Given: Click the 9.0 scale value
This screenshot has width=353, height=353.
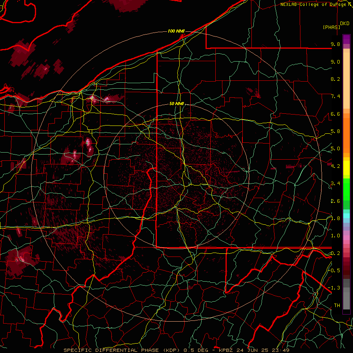Looking at the screenshot, I should pyautogui.click(x=335, y=62).
